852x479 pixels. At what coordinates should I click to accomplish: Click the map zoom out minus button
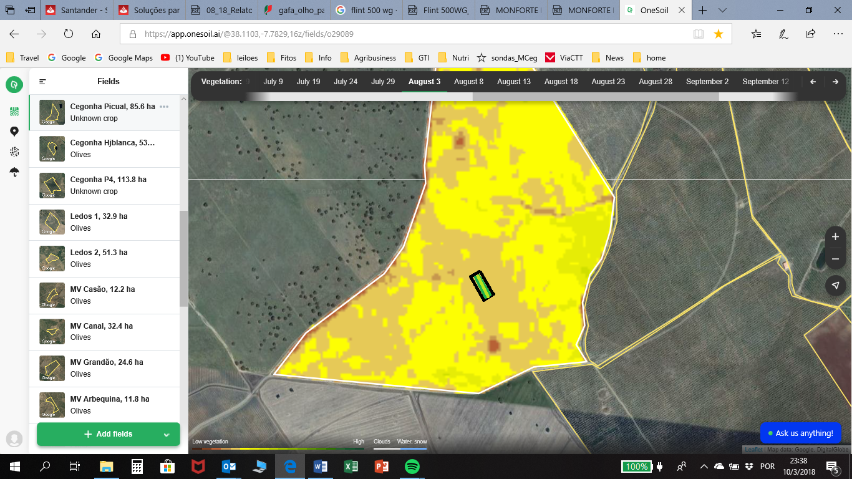[x=835, y=259]
